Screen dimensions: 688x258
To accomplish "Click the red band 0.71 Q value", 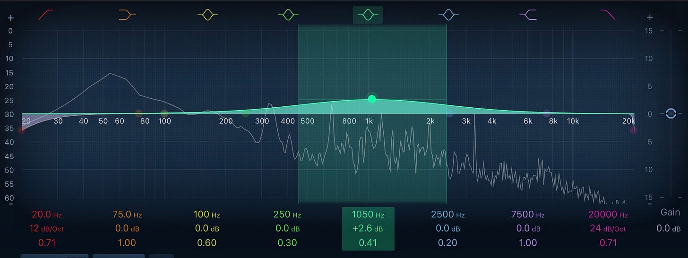I will point(46,243).
